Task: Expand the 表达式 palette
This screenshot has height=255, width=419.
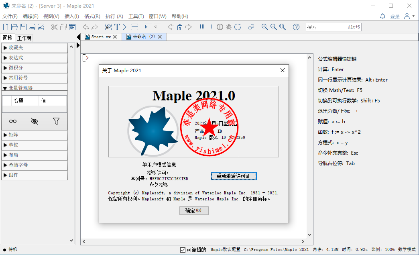Action: [35, 58]
